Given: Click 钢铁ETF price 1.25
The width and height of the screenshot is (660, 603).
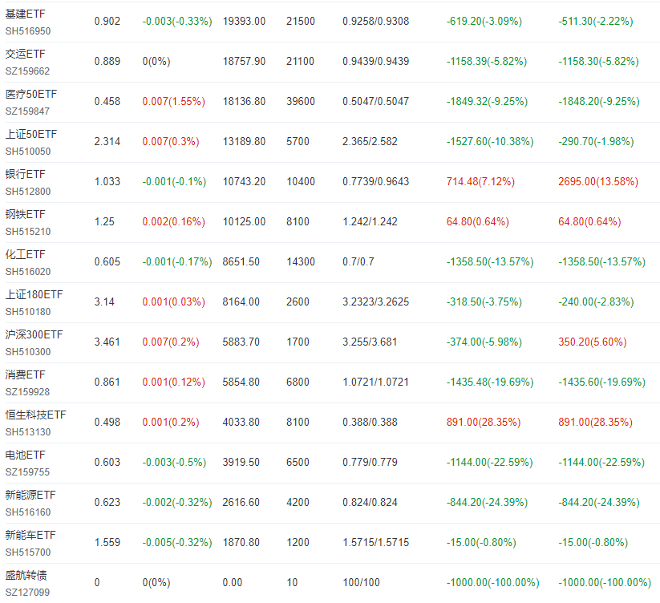Looking at the screenshot, I should point(104,222).
